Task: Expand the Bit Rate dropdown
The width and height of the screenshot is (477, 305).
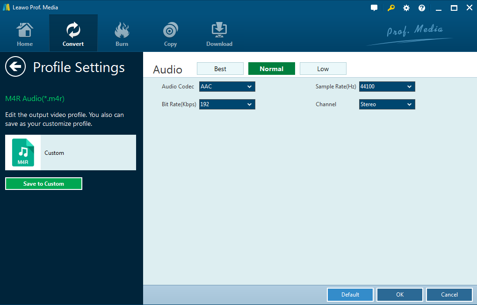Action: tap(227, 104)
